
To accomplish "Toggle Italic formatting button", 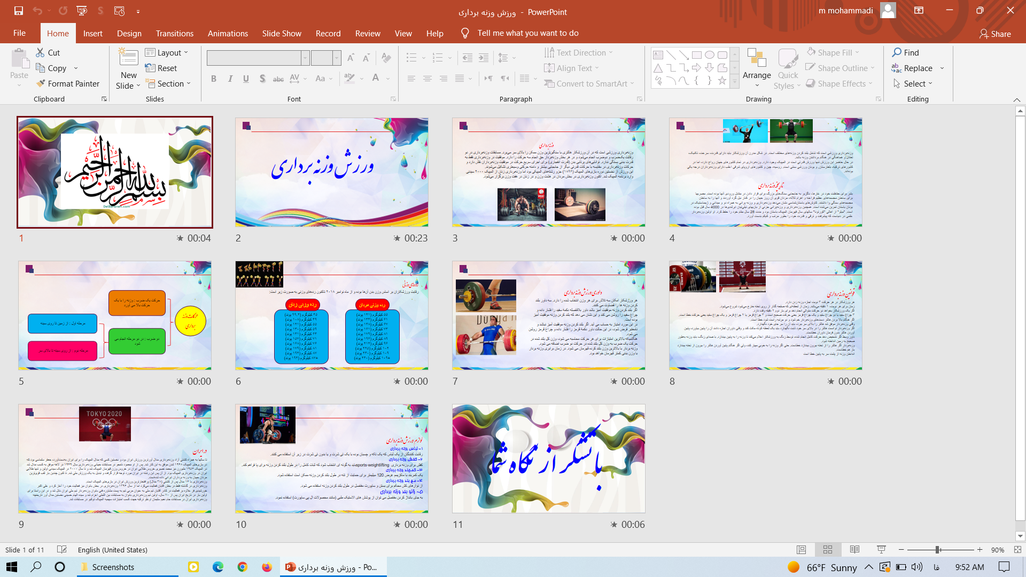I will [x=230, y=79].
